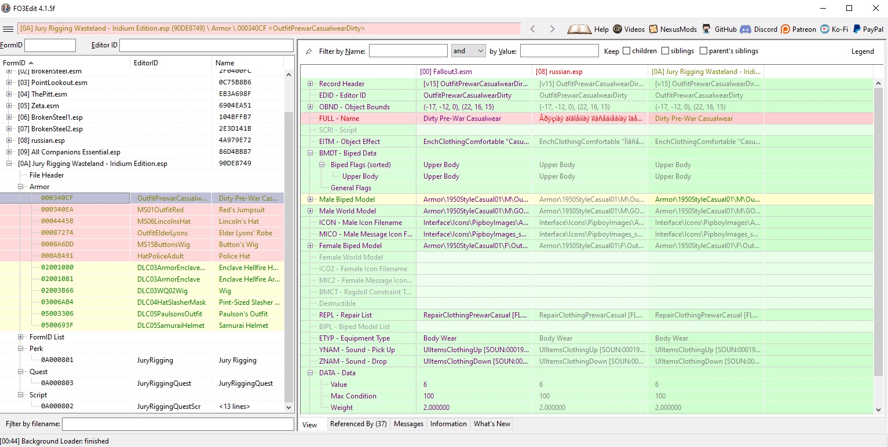
Task: Toggle the parent's siblings checkbox
Action: (x=703, y=51)
